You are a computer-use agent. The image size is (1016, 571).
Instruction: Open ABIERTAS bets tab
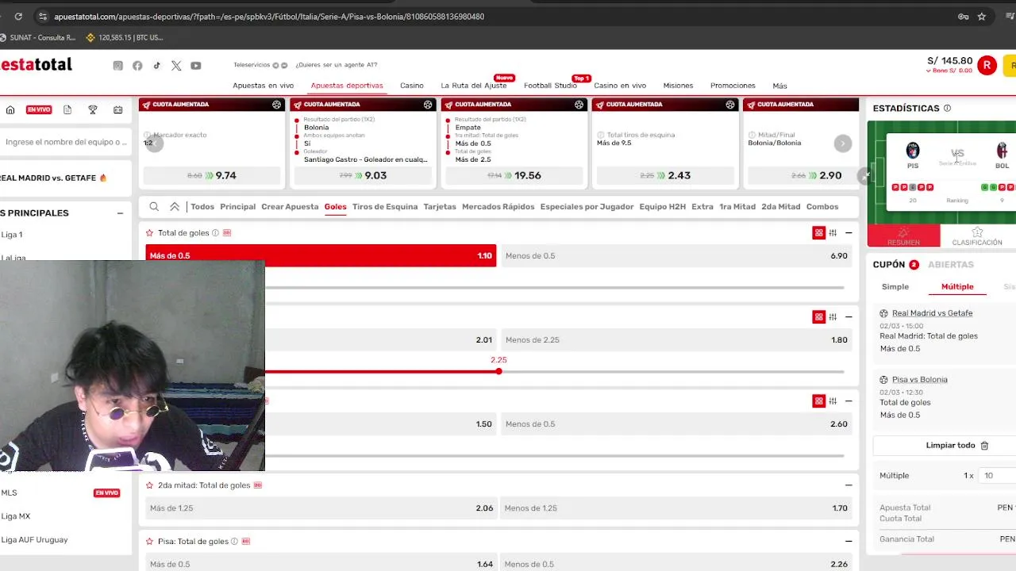tap(951, 265)
